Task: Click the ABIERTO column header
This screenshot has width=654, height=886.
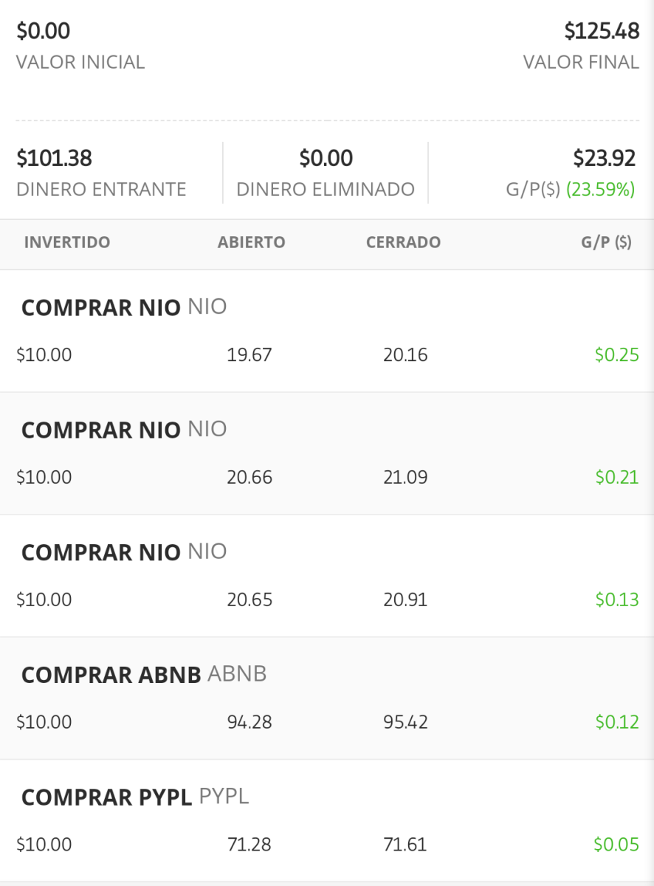Action: tap(252, 243)
